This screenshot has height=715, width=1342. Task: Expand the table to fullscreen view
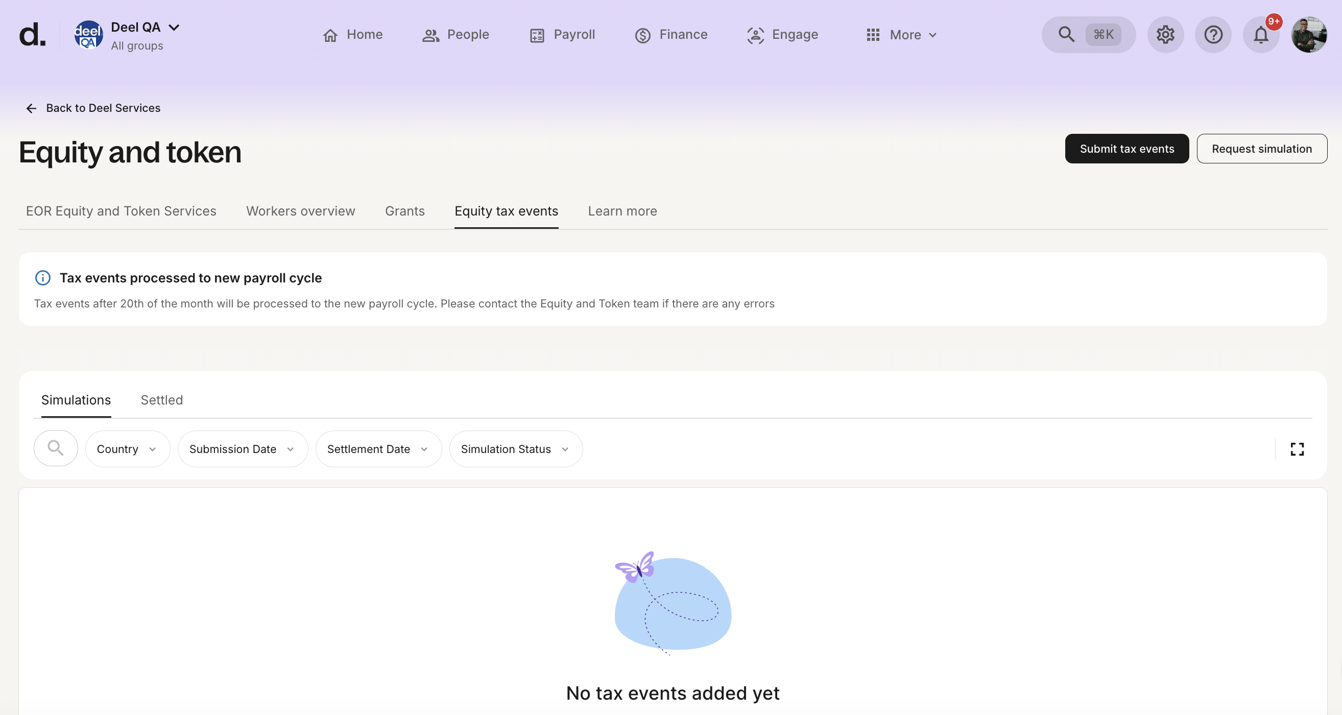point(1298,449)
